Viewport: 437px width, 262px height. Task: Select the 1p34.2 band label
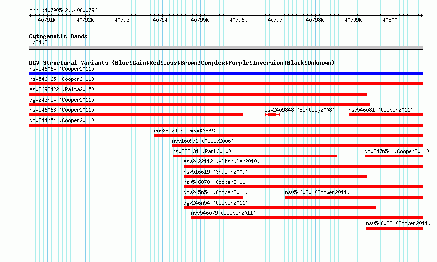click(x=38, y=42)
